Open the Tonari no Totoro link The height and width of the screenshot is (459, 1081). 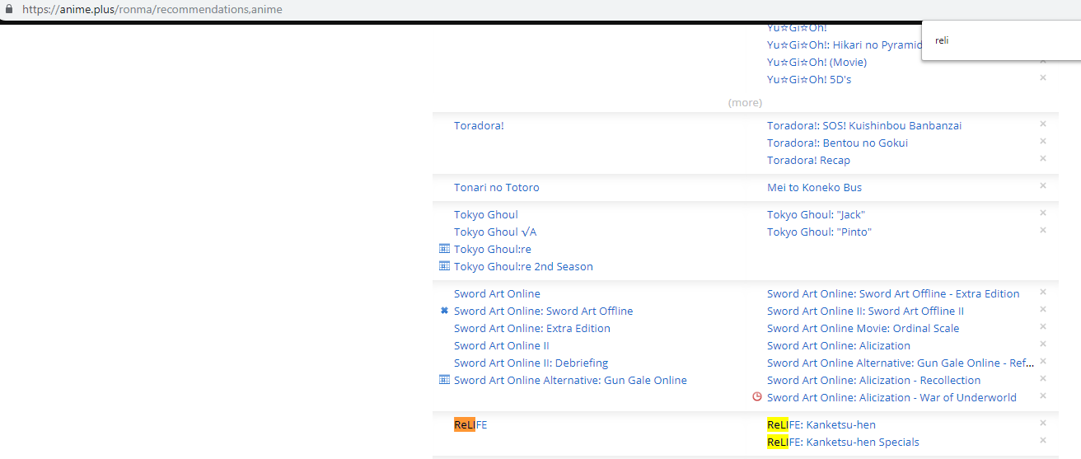(497, 187)
